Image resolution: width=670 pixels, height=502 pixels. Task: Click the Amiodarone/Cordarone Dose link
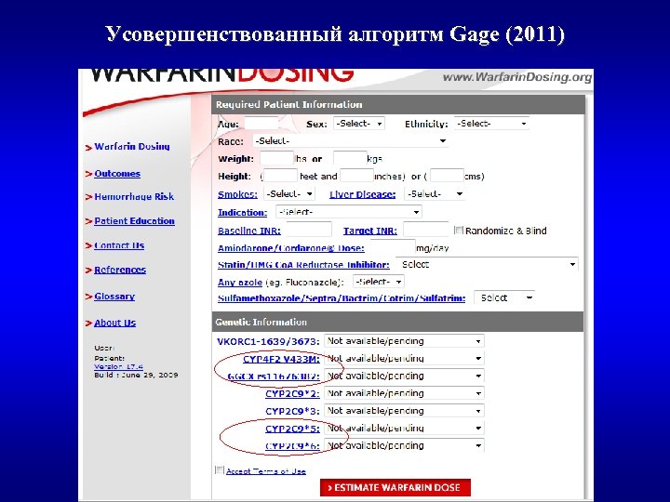pyautogui.click(x=291, y=248)
